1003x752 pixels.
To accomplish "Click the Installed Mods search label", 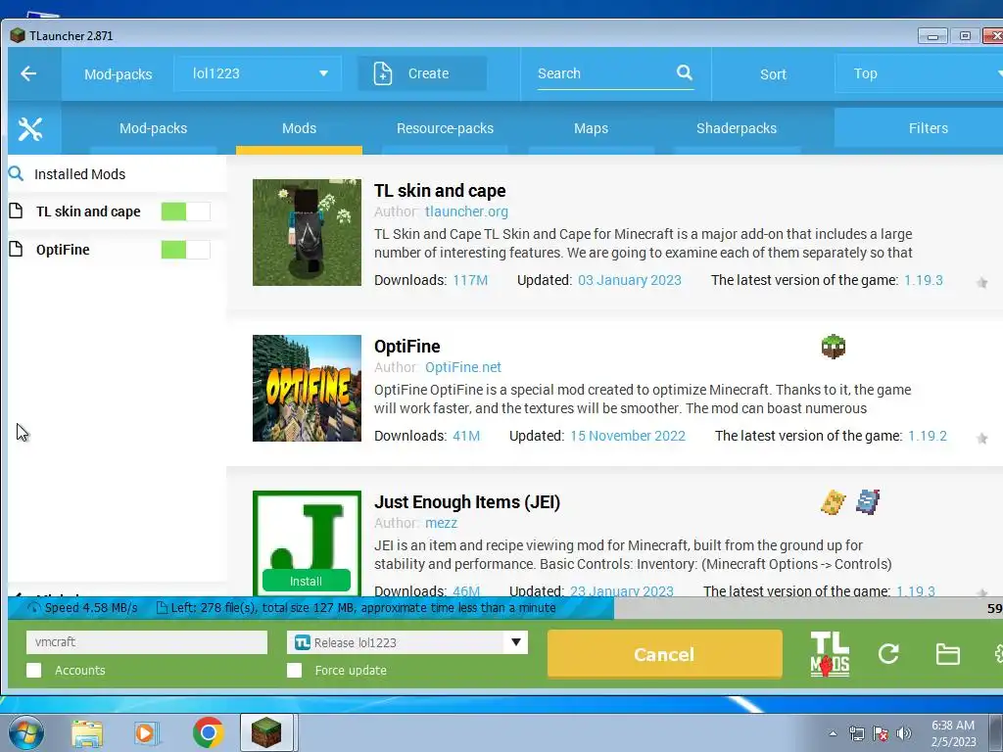I will point(80,174).
